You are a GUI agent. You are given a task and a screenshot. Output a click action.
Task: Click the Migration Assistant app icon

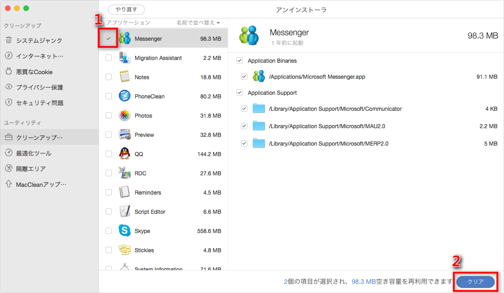(x=125, y=58)
